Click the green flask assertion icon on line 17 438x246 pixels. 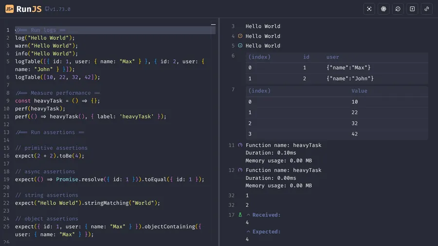coord(240,215)
